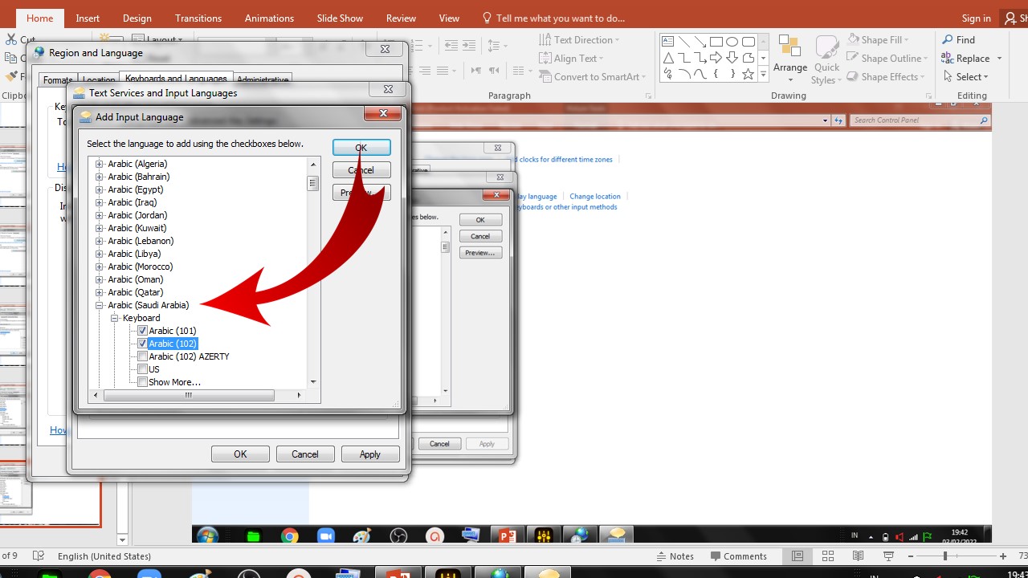Click the Text Direction icon
Screen dimensions: 1028x578
(x=545, y=39)
